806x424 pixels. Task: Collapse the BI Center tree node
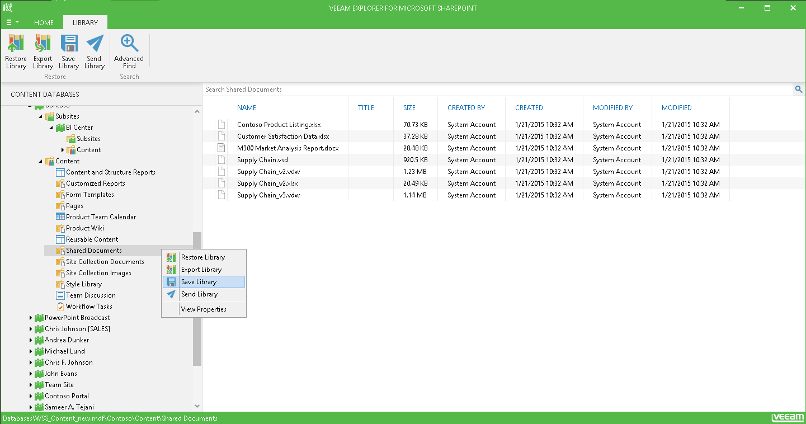pyautogui.click(x=51, y=128)
